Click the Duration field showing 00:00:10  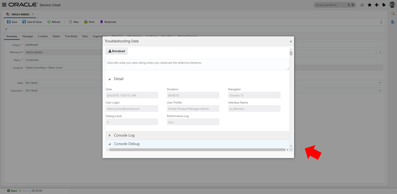[x=193, y=95]
